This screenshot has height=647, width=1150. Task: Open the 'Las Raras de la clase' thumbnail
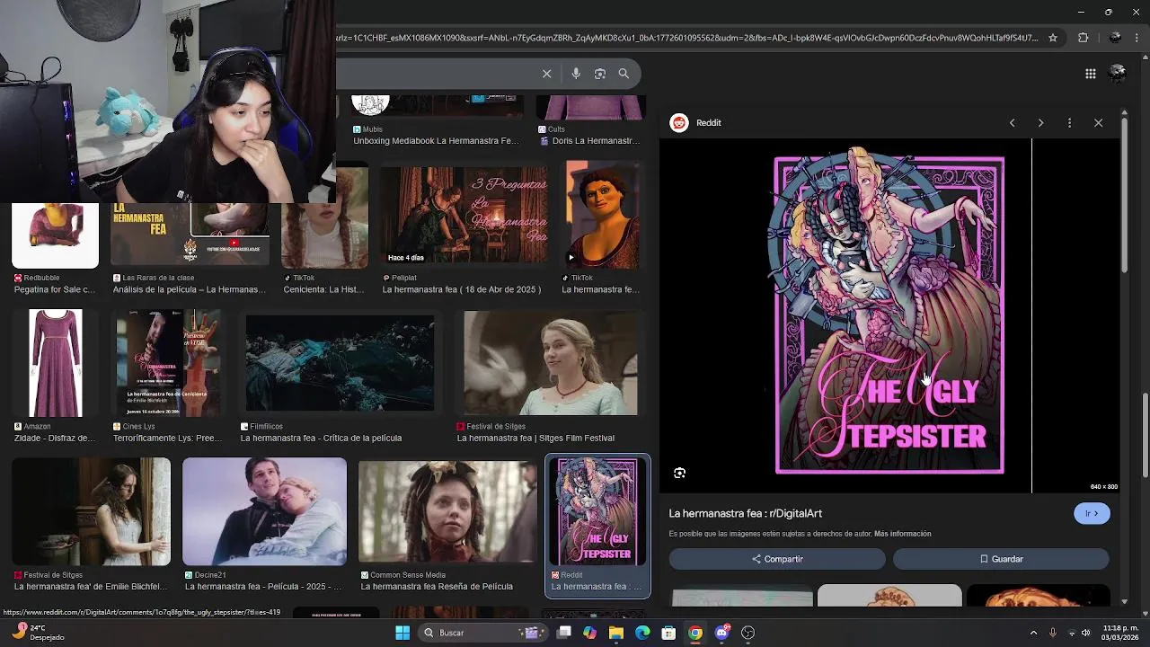point(190,234)
